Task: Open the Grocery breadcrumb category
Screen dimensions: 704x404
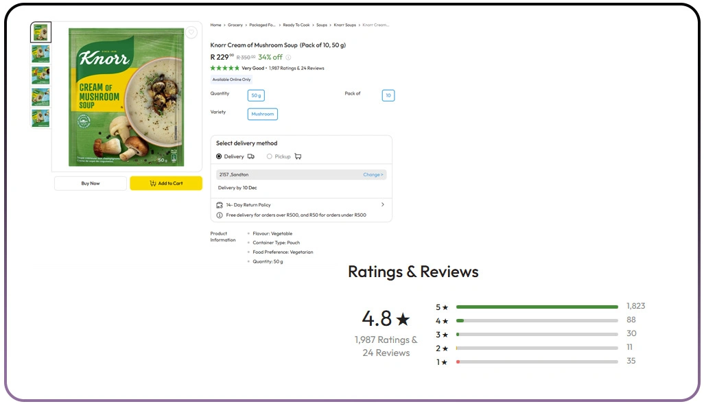Action: pos(235,25)
